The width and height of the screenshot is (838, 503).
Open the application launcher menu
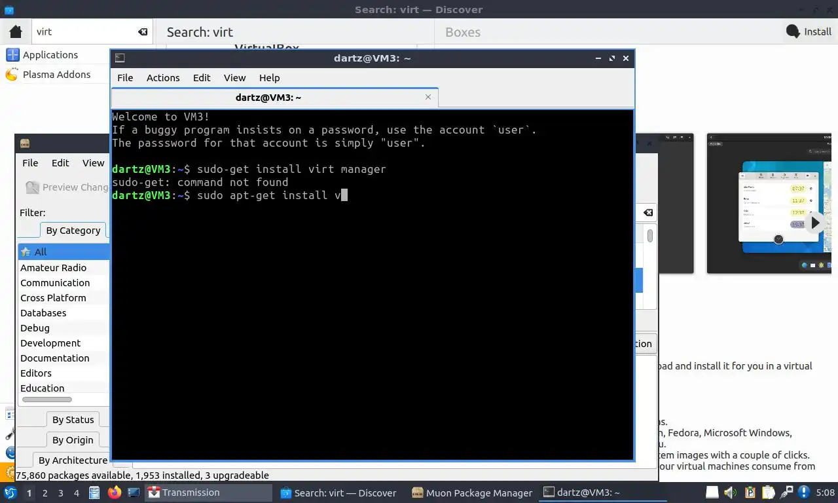point(10,493)
